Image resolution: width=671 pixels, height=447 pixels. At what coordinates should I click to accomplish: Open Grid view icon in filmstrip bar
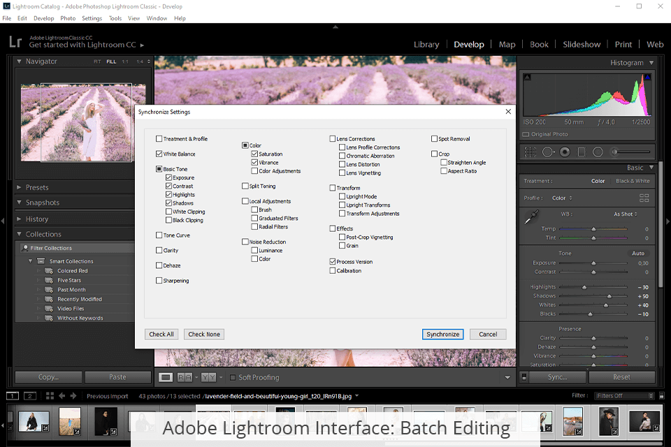click(50, 396)
